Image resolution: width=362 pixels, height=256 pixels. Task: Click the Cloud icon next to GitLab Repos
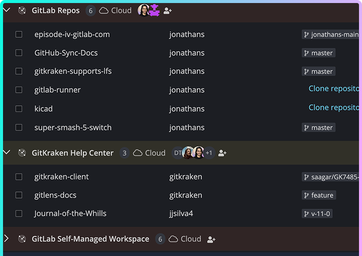[x=104, y=11]
